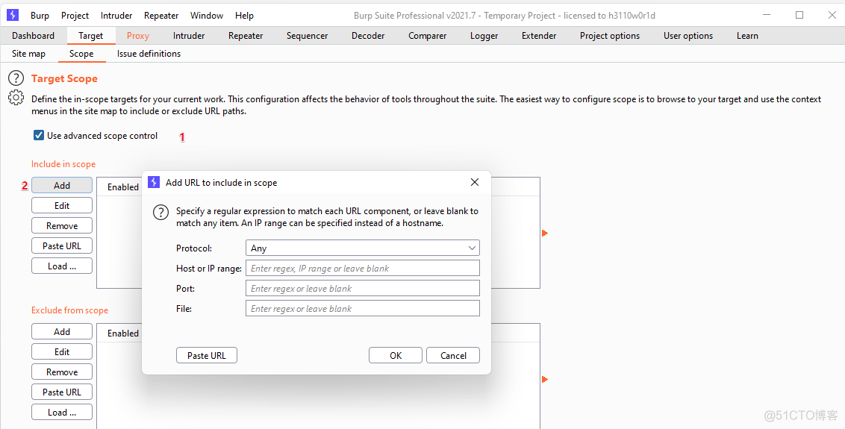Click Load under Include in scope
The width and height of the screenshot is (845, 429).
click(62, 266)
